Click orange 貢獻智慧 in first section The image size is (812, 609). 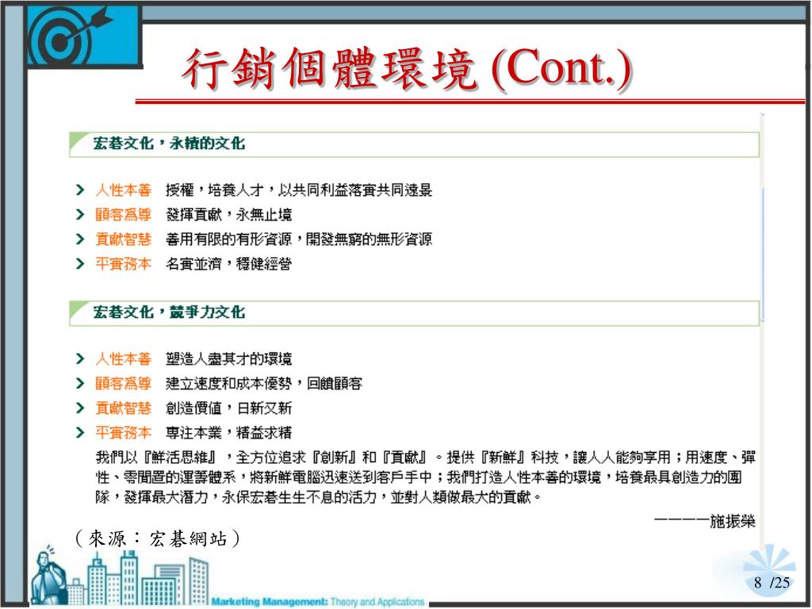[x=123, y=239]
